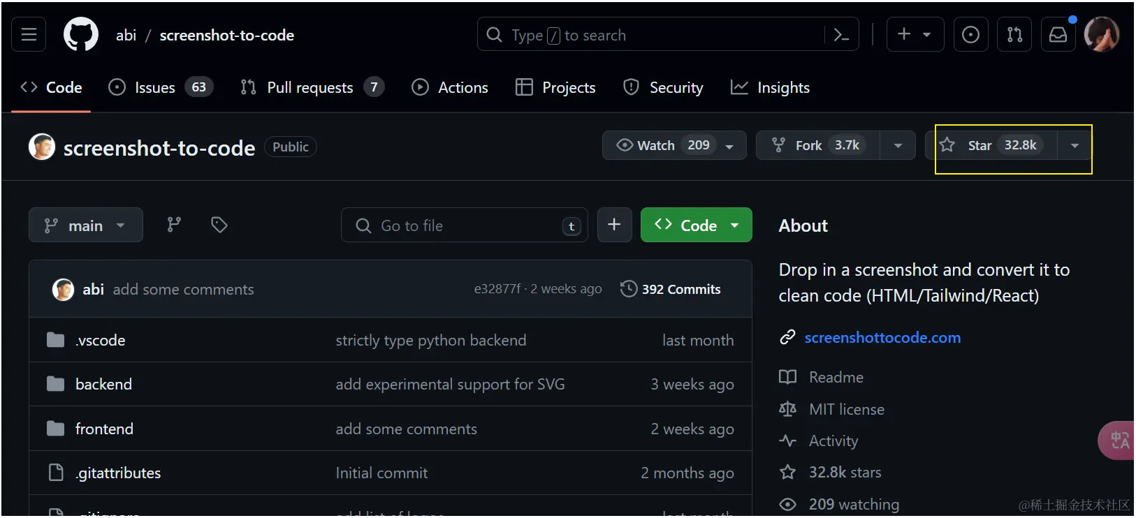
Task: View repository branches icon
Action: coord(174,225)
